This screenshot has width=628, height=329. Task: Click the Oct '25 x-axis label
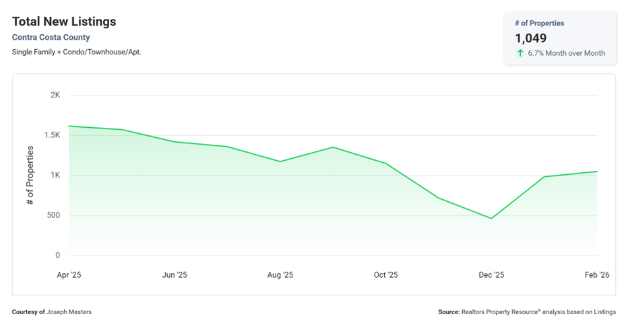pyautogui.click(x=385, y=275)
